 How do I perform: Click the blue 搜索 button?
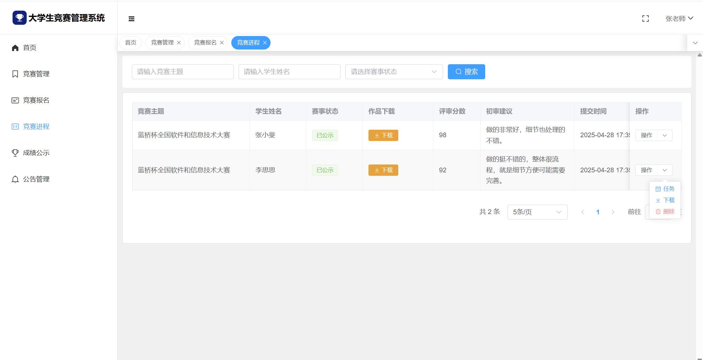click(x=466, y=72)
